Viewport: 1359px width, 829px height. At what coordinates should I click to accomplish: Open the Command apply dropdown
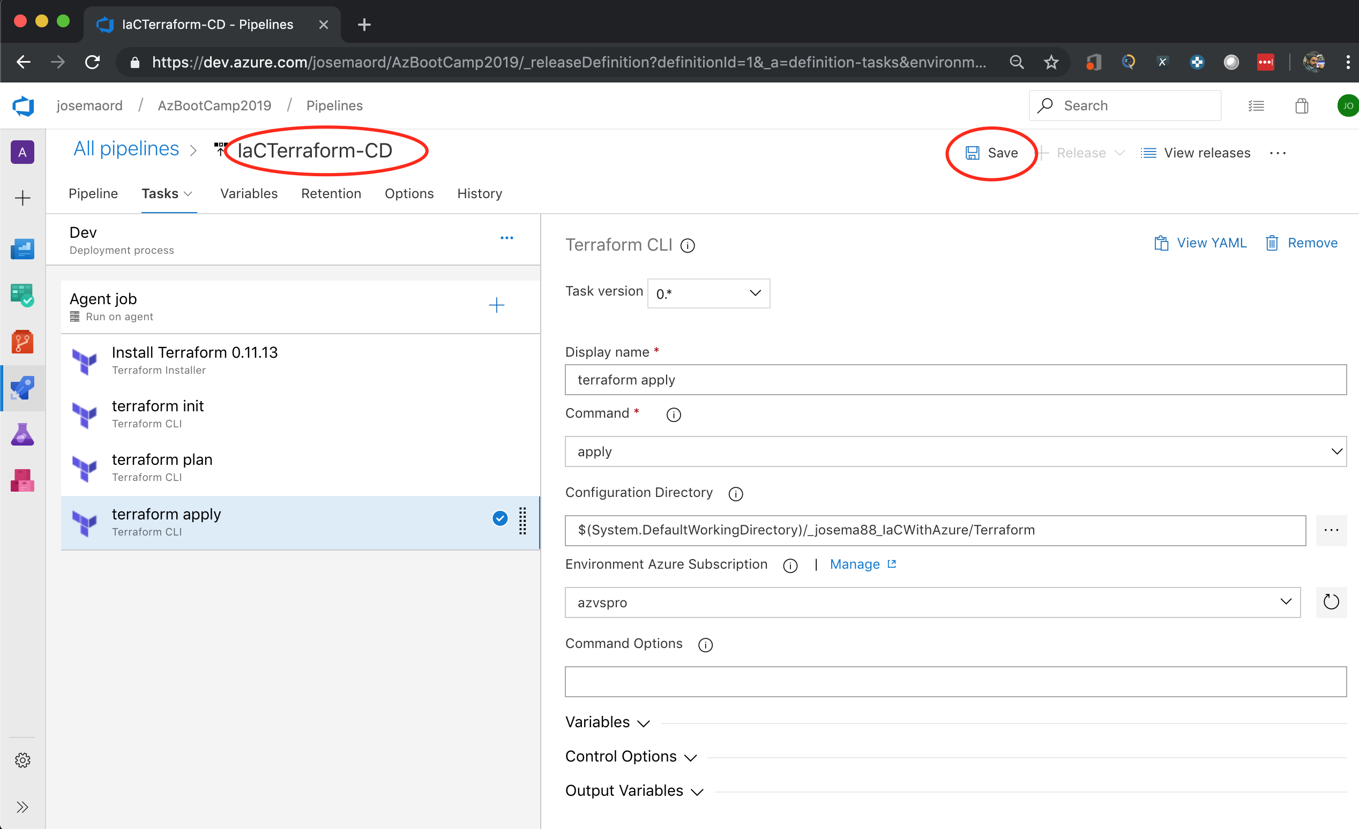coord(955,451)
